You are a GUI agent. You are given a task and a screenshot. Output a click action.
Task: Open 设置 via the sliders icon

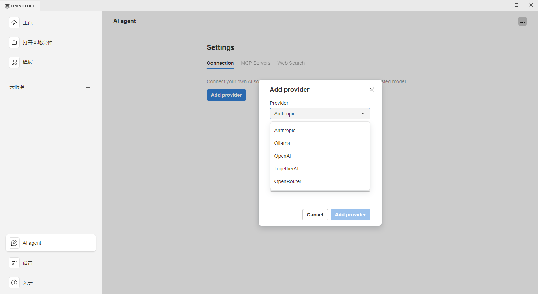[x=14, y=263]
